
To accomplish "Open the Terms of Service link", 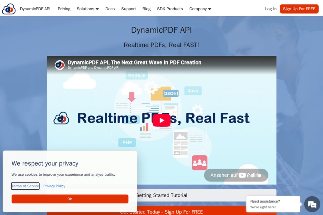I will point(25,186).
